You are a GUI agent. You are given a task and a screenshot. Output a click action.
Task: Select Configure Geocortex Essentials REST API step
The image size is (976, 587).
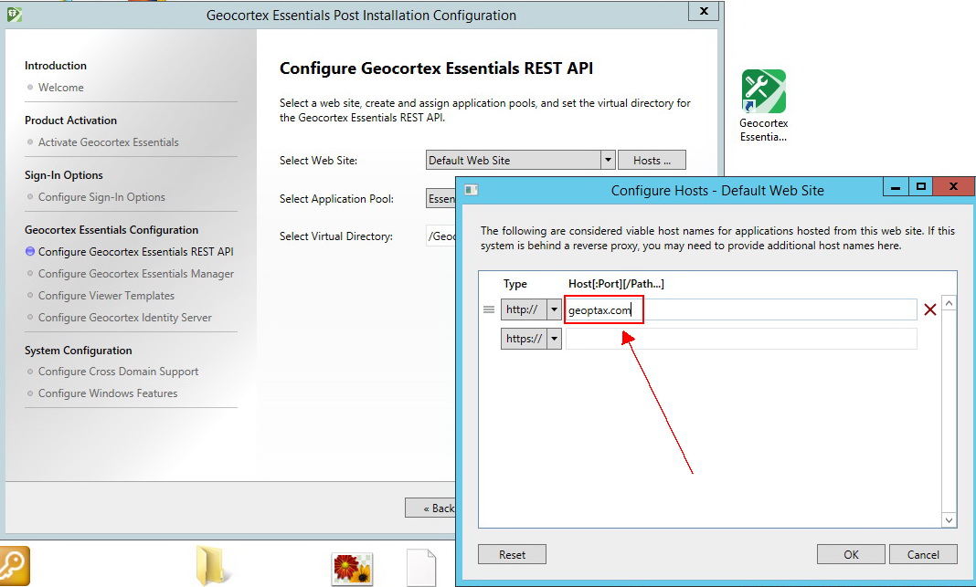tap(135, 252)
